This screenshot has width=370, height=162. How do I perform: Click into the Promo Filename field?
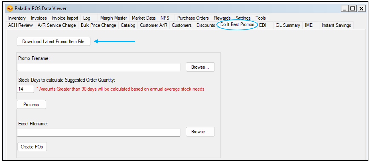99,67
